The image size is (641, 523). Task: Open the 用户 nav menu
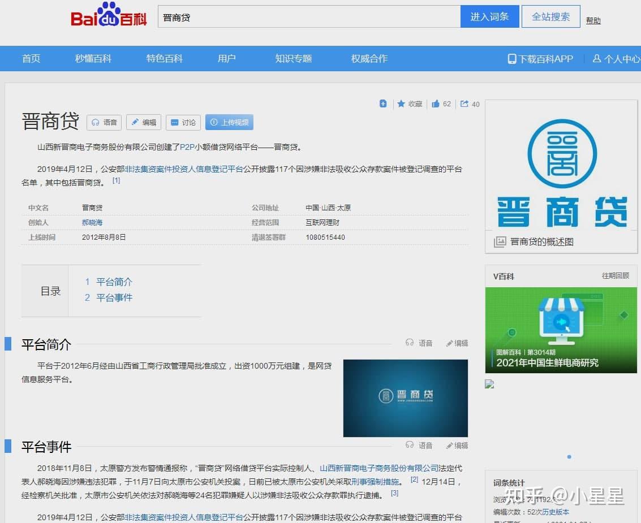point(226,58)
